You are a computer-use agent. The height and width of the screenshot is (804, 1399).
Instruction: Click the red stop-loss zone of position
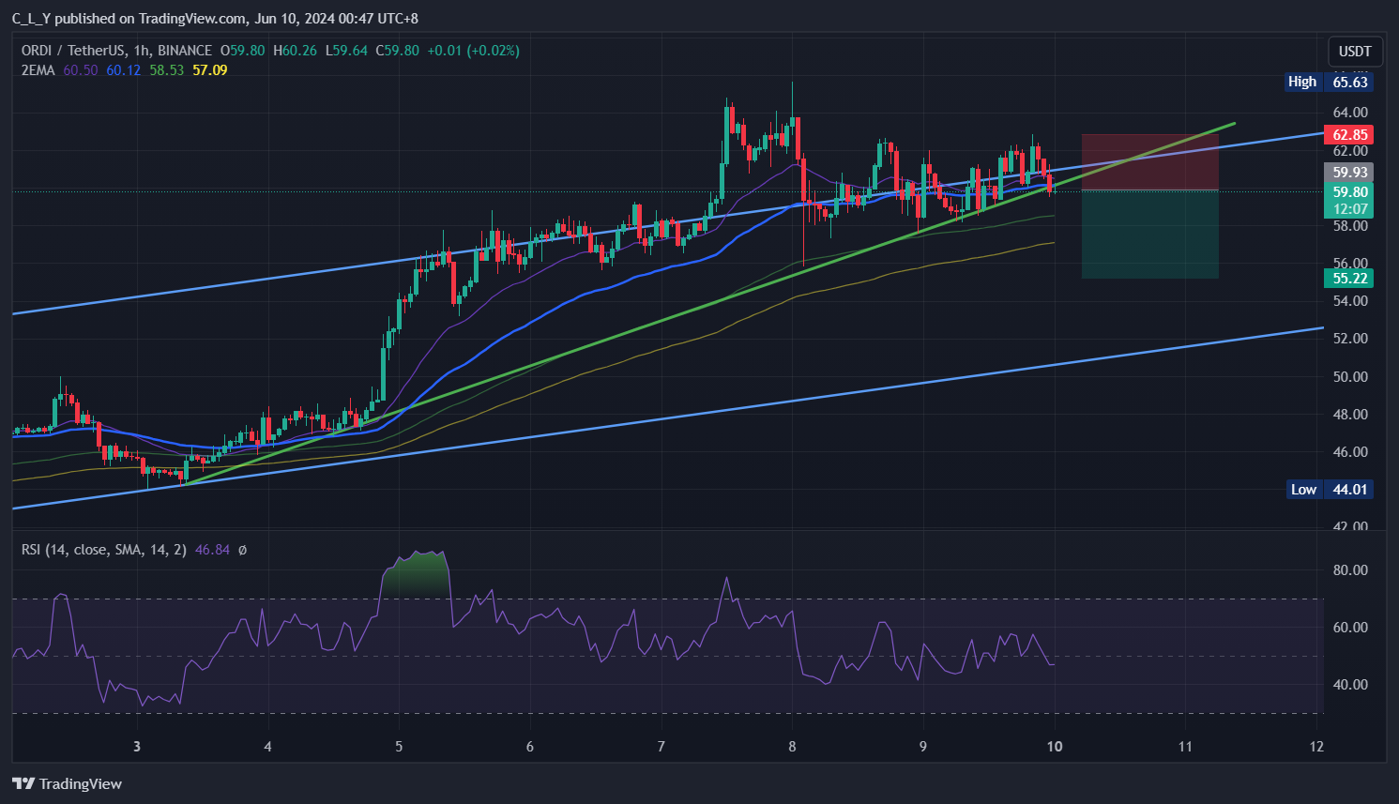pyautogui.click(x=1150, y=162)
